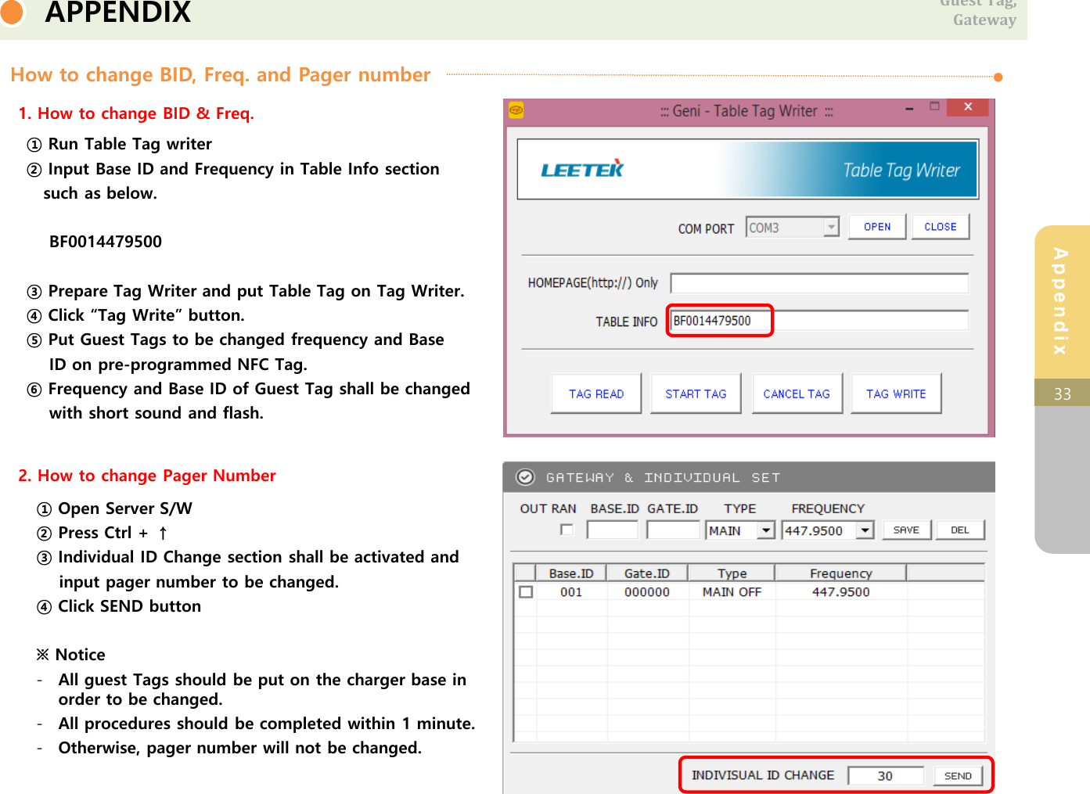This screenshot has height=794, width=1090.
Task: Click the Geni app icon in title bar
Action: (x=516, y=110)
